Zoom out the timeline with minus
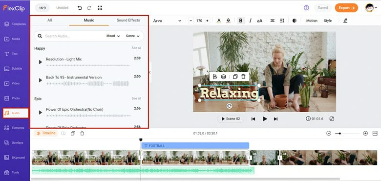The height and width of the screenshot is (181, 381). (x=329, y=133)
